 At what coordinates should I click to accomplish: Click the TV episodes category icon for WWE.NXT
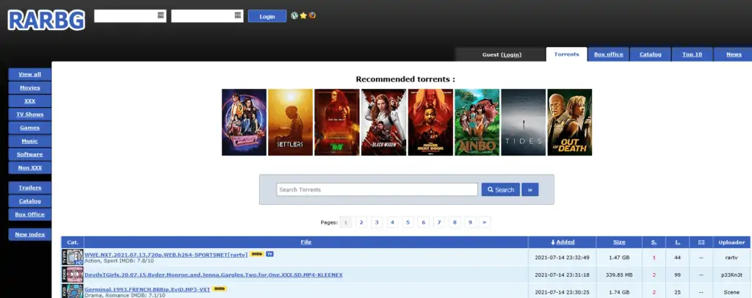[x=73, y=258]
